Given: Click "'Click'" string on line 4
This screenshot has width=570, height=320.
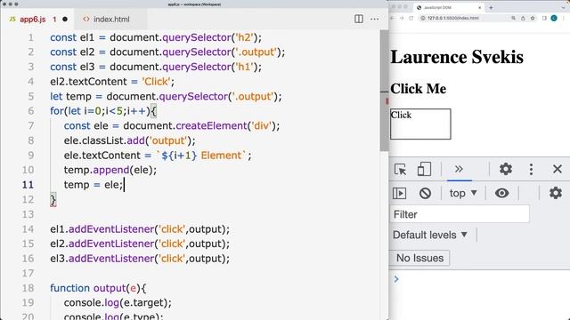Looking at the screenshot, I should 156,82.
